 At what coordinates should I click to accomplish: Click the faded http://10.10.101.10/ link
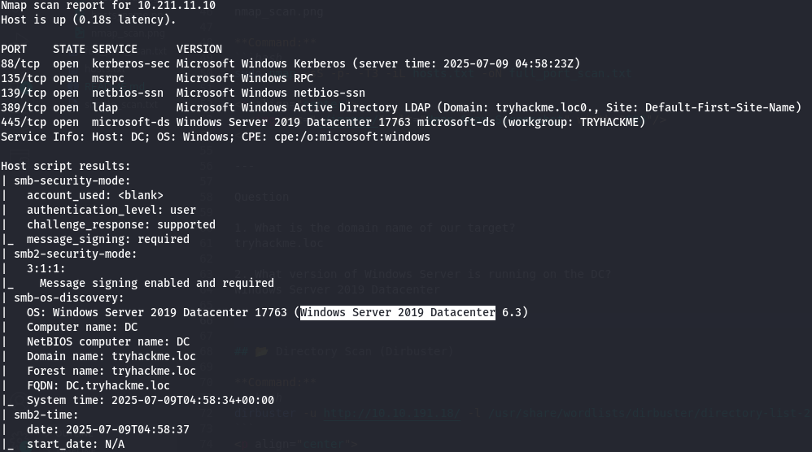391,414
